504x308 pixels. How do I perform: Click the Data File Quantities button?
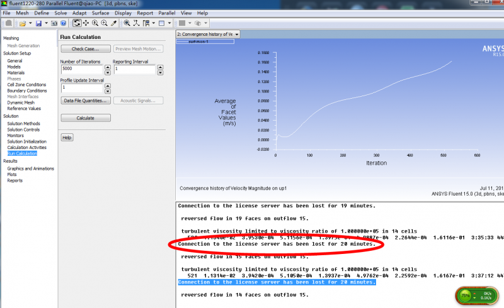pos(86,101)
